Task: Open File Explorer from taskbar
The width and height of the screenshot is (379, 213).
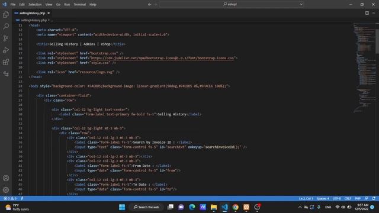Action: pyautogui.click(x=214, y=207)
